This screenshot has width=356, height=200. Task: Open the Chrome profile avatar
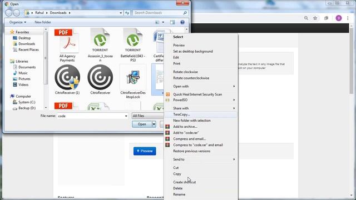coord(339,18)
